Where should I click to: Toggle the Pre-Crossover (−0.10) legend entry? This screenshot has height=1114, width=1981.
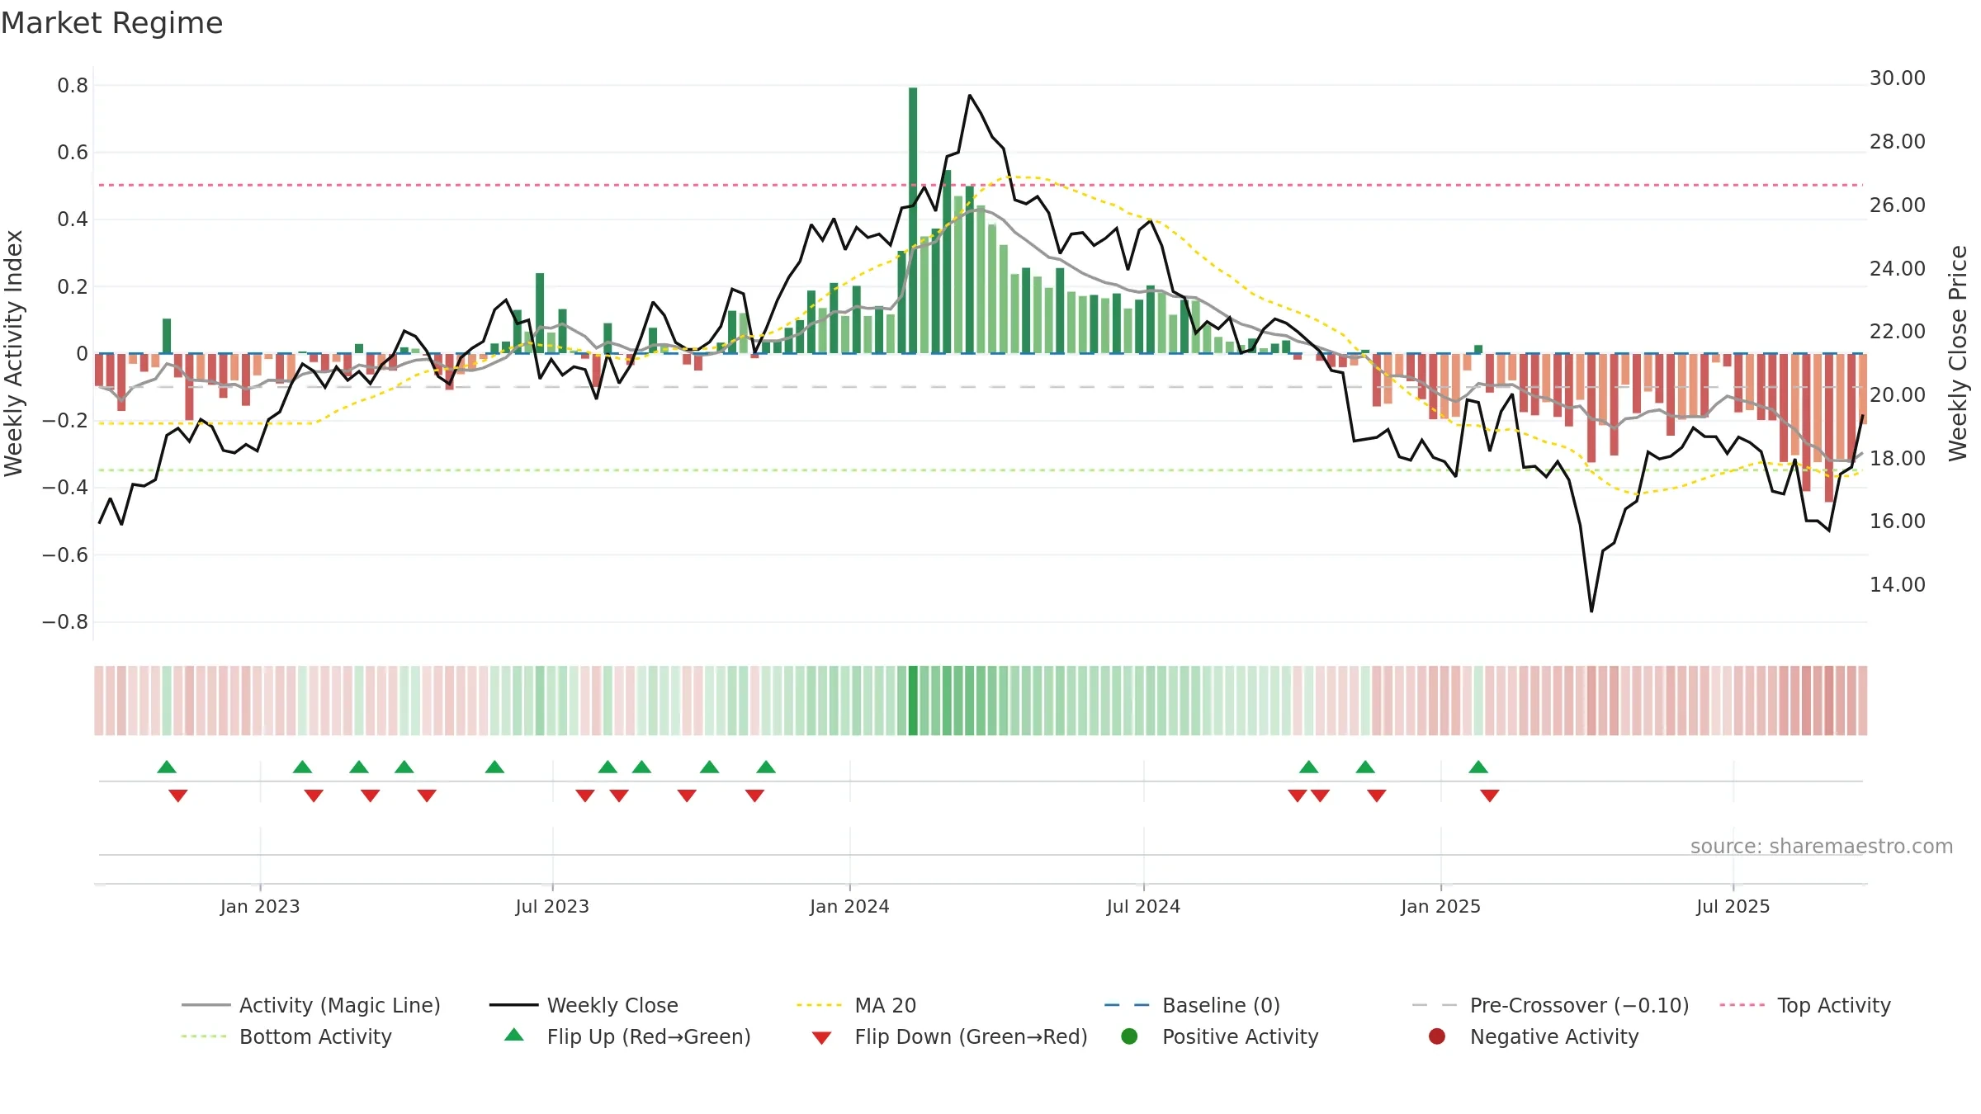click(1550, 1005)
